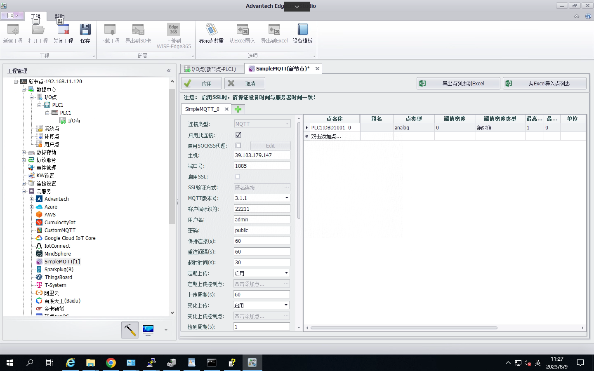Open the 变化上传 dropdown
The width and height of the screenshot is (594, 371).
[286, 305]
